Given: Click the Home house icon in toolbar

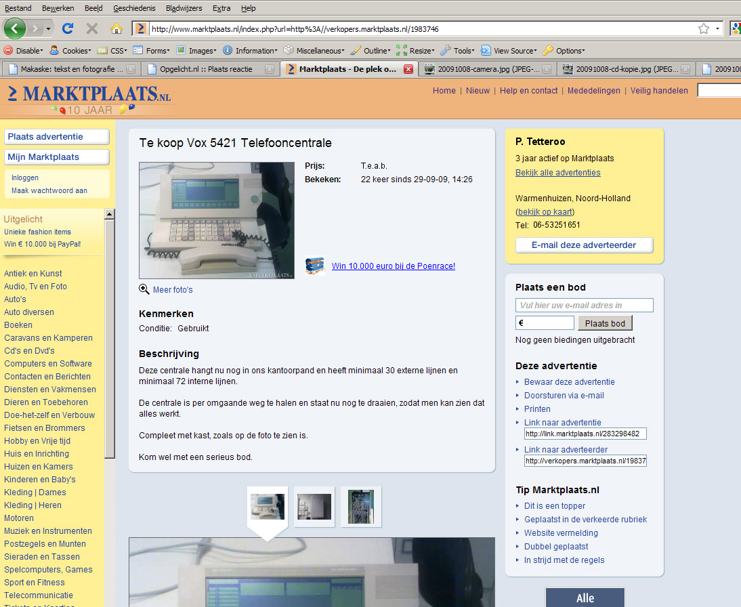Looking at the screenshot, I should (x=117, y=28).
